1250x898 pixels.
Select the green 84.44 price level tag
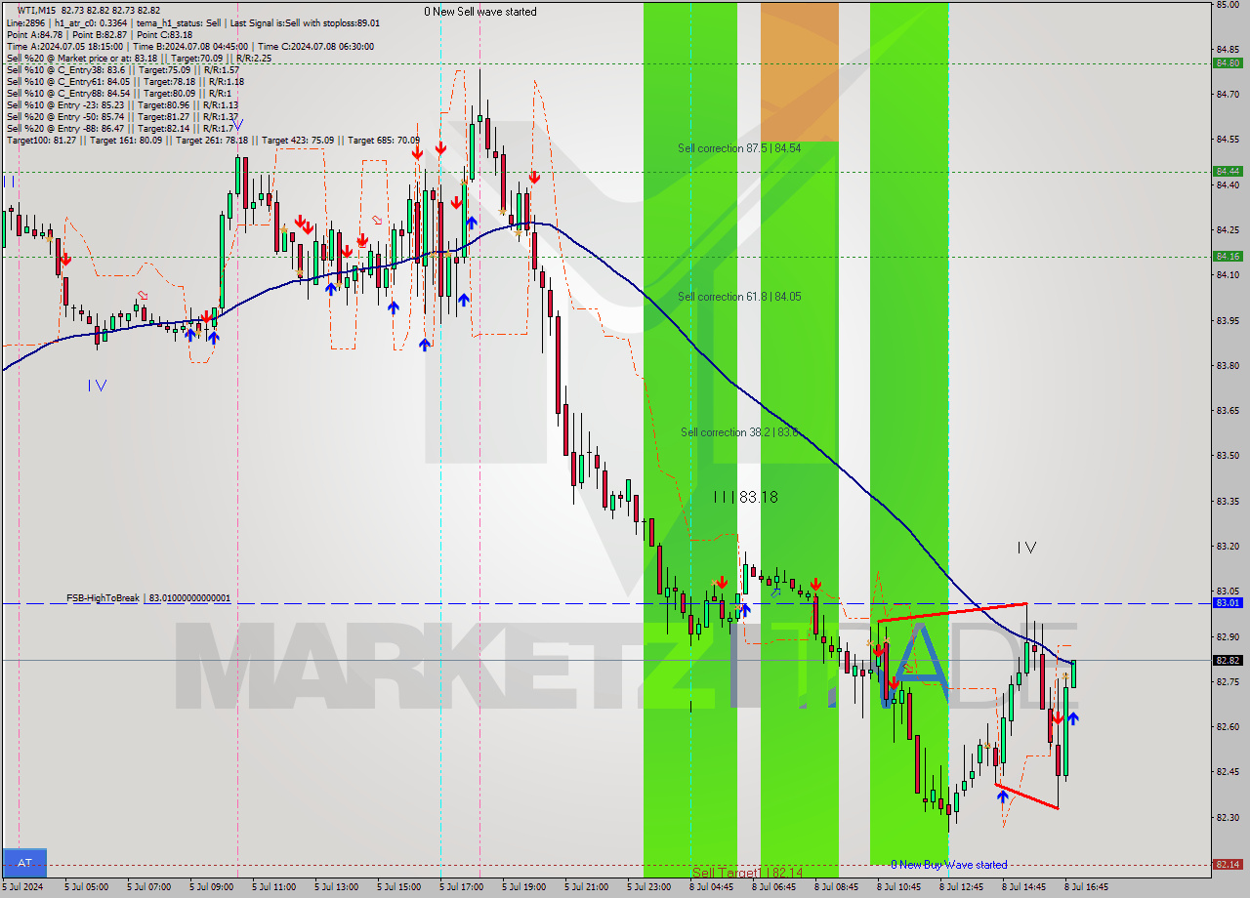(1228, 171)
